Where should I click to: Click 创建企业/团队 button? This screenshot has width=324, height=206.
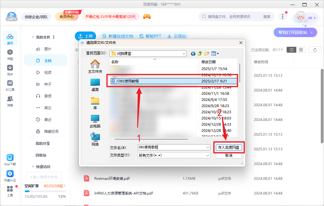pos(36,17)
